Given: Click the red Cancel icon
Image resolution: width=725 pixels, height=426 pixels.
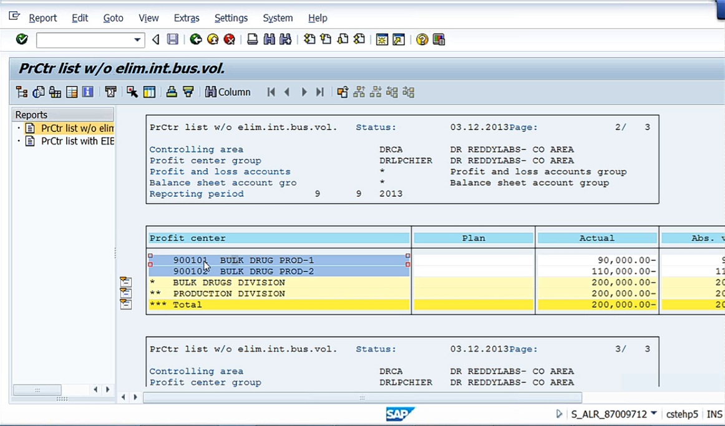Looking at the screenshot, I should [230, 40].
